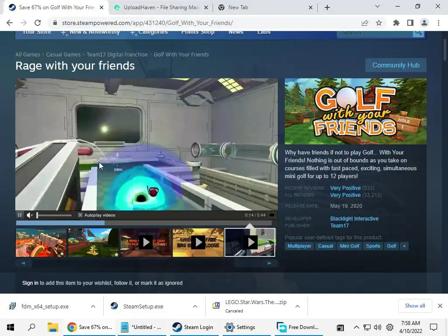Move thumbnail strip right with arrow
448x336 pixels.
point(269,263)
